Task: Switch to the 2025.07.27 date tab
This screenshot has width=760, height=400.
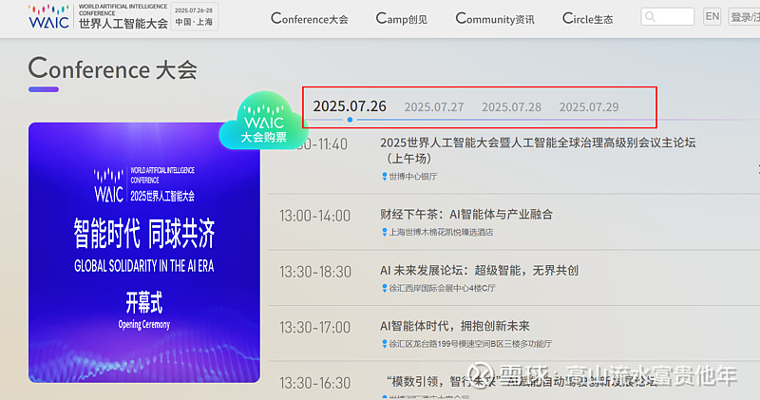Action: coord(434,107)
